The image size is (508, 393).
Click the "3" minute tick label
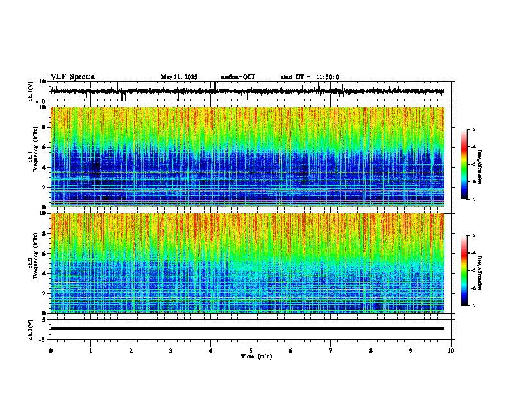pos(171,351)
